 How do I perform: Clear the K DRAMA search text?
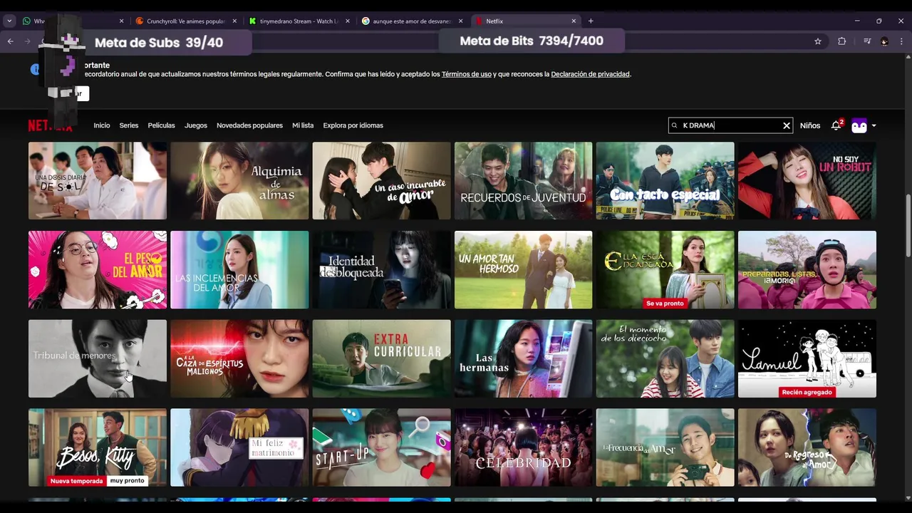point(787,125)
